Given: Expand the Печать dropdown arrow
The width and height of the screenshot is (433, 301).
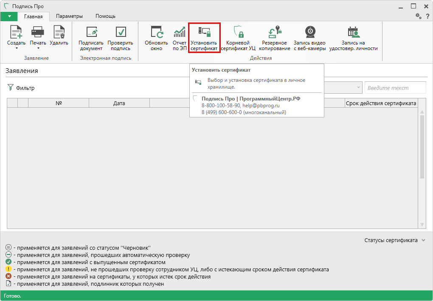Looking at the screenshot, I should pyautogui.click(x=38, y=48).
